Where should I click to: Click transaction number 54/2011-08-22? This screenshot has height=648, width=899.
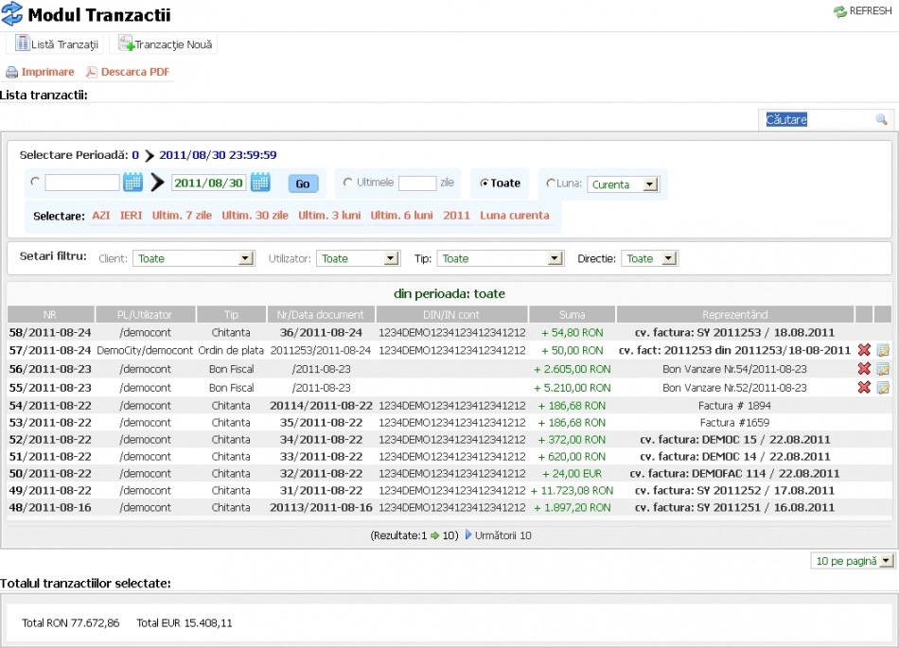(x=50, y=406)
